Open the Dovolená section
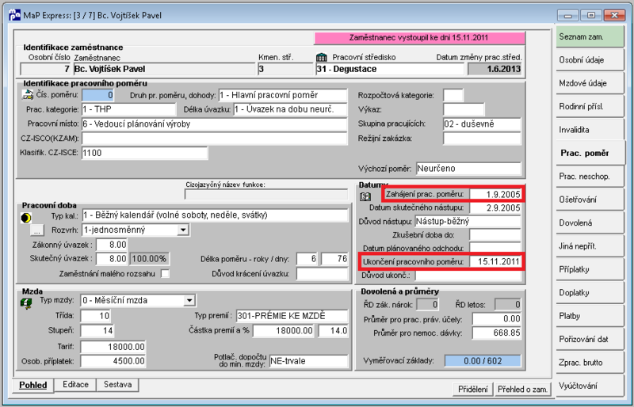 pyautogui.click(x=590, y=223)
